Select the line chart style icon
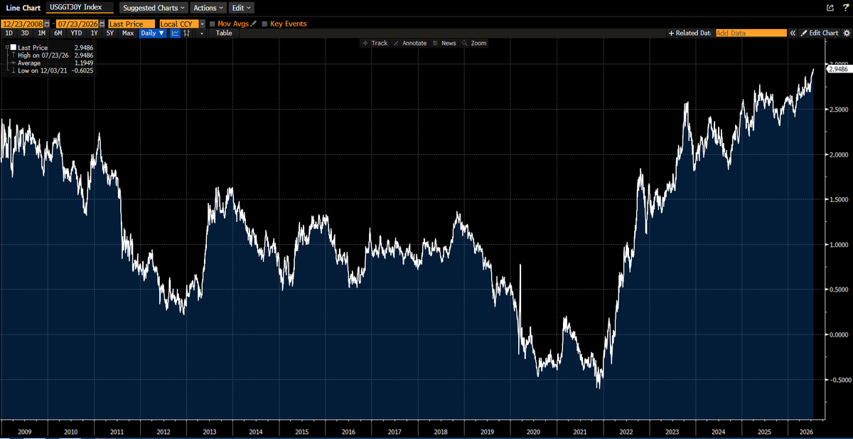 click(x=175, y=33)
